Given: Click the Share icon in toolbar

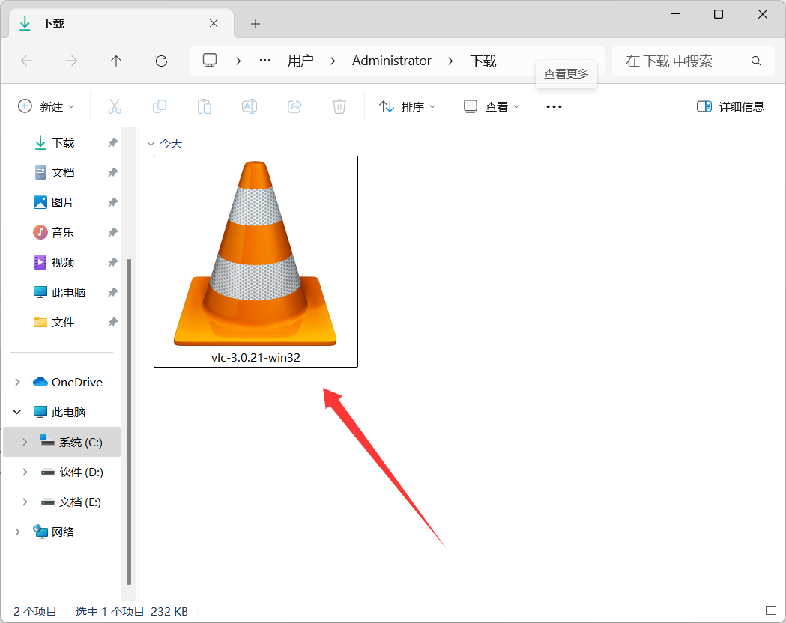Looking at the screenshot, I should 294,106.
